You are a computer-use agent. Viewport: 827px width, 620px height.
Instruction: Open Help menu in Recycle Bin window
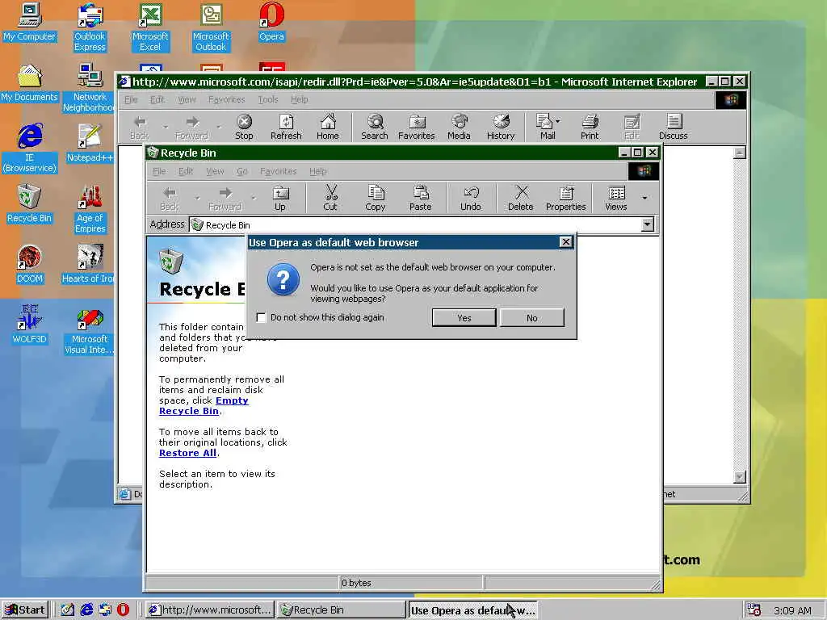[318, 171]
